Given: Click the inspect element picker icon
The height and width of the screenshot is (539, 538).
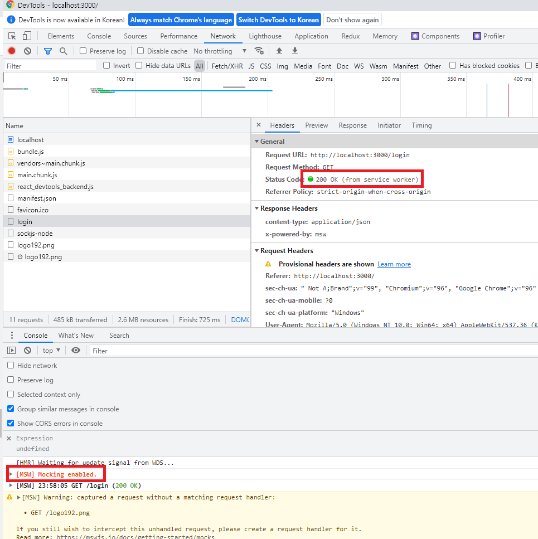Looking at the screenshot, I should pyautogui.click(x=12, y=36).
